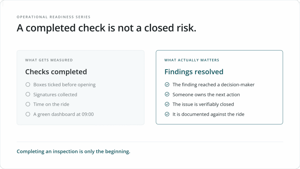Click the slide title about a completed check
The image size is (300, 169).
pos(106,28)
